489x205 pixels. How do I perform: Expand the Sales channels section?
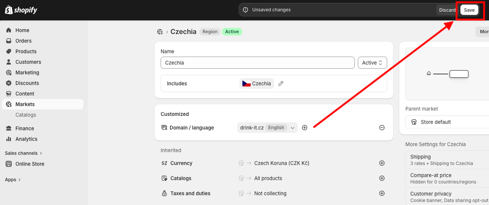tap(23, 153)
